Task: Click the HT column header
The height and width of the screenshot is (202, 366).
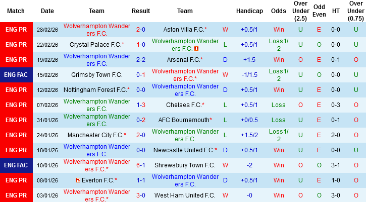Action: 335,11
